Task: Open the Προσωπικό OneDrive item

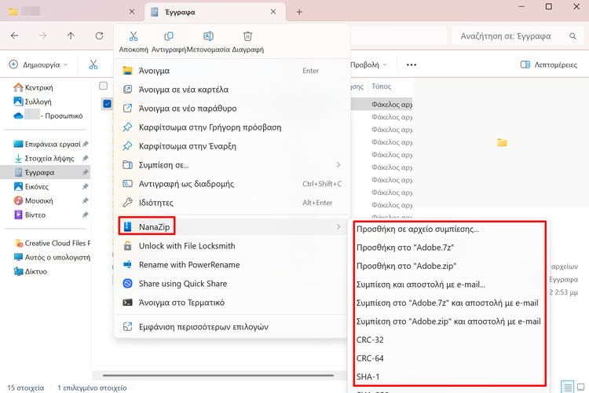Action: (x=48, y=116)
